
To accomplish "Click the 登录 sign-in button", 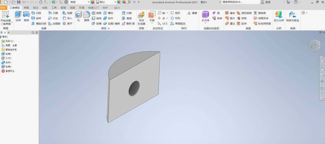I will tap(265, 2).
